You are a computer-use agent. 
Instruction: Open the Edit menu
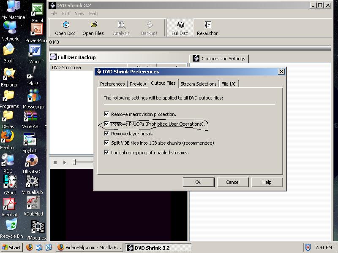[x=66, y=13]
